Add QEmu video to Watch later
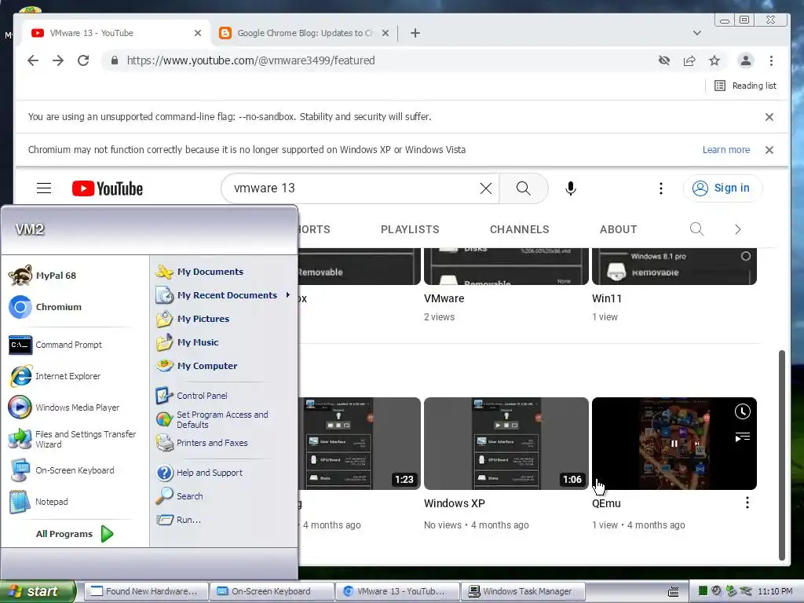The width and height of the screenshot is (804, 603). (743, 411)
